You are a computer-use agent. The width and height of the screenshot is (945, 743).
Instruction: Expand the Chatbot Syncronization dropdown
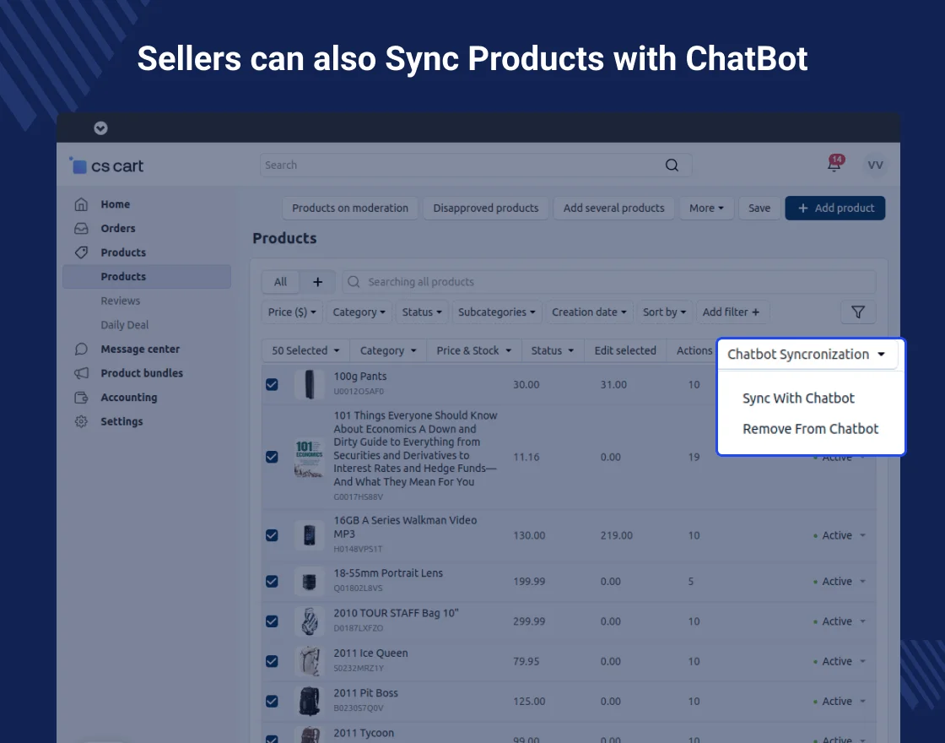pos(807,355)
